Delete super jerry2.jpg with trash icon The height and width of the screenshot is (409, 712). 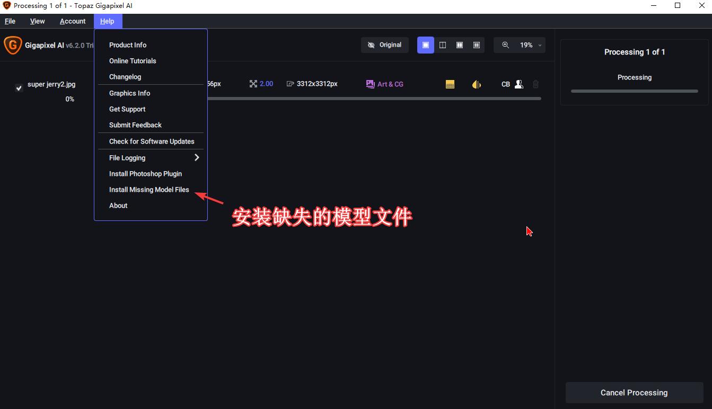coord(536,84)
